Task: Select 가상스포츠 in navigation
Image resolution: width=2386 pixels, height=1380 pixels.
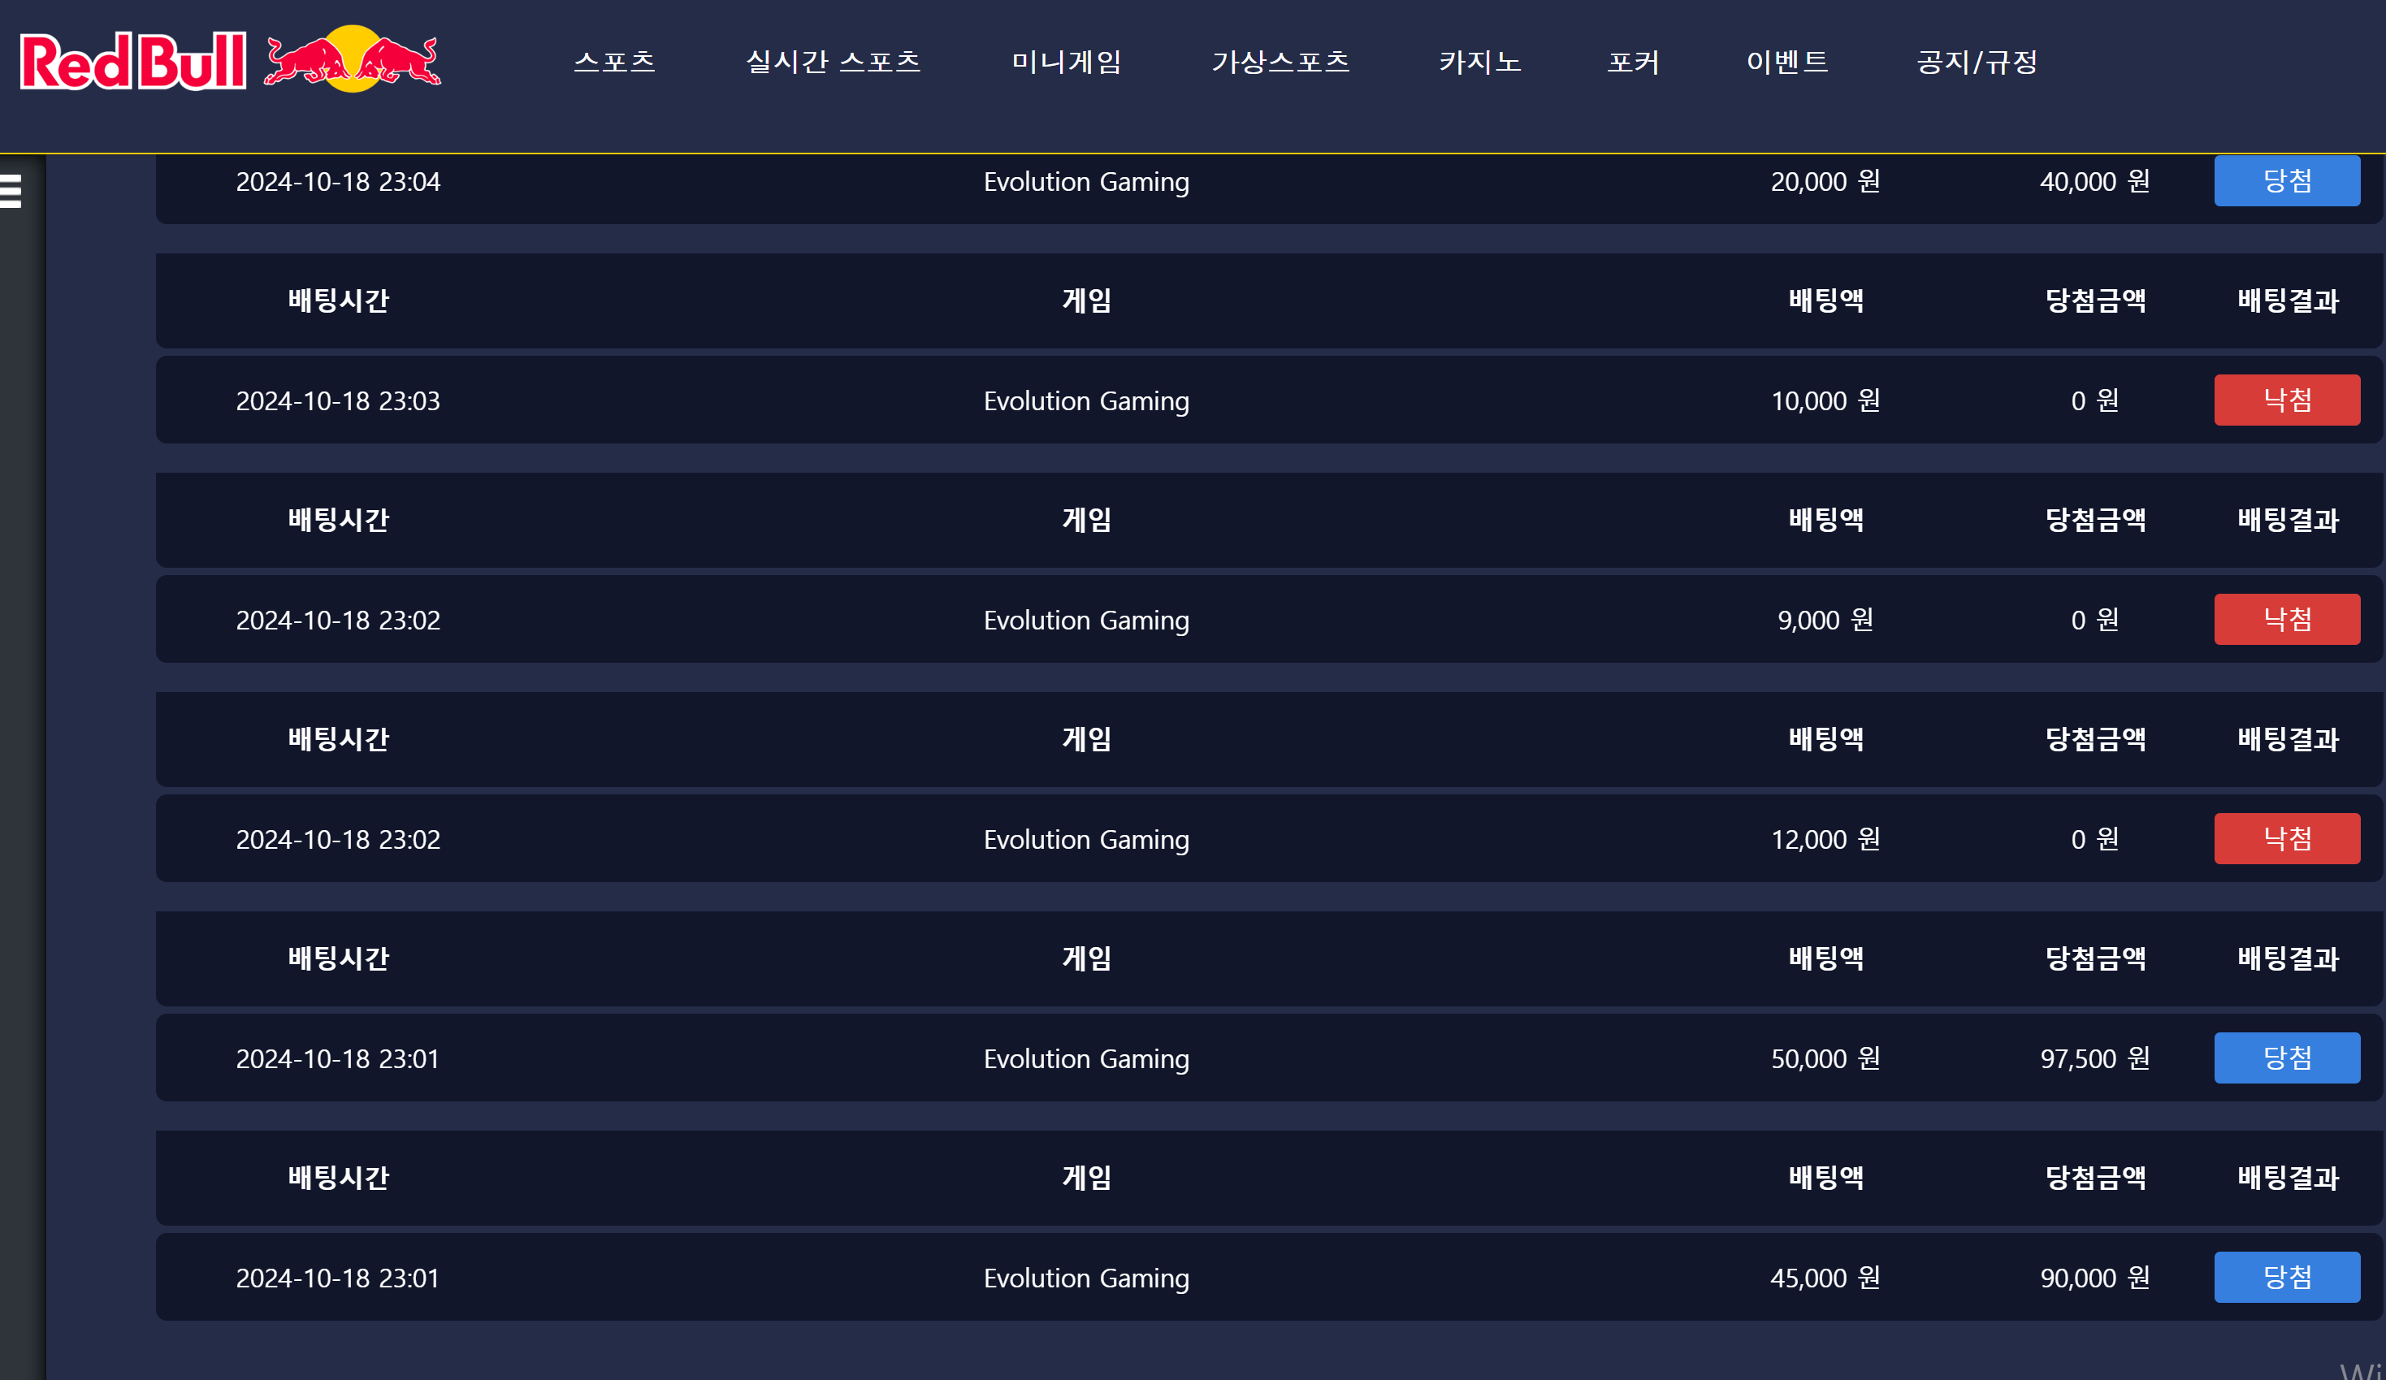Action: pos(1280,63)
